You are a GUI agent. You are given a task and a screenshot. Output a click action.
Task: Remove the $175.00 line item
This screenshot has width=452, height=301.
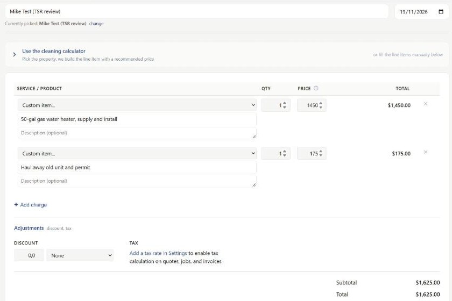426,152
